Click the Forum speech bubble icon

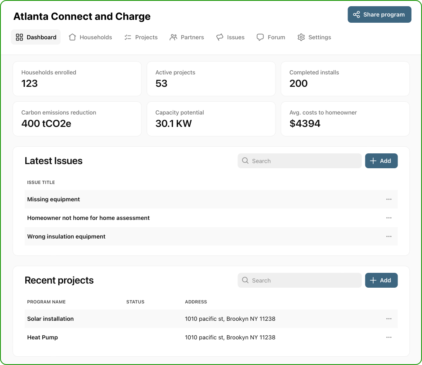click(260, 37)
